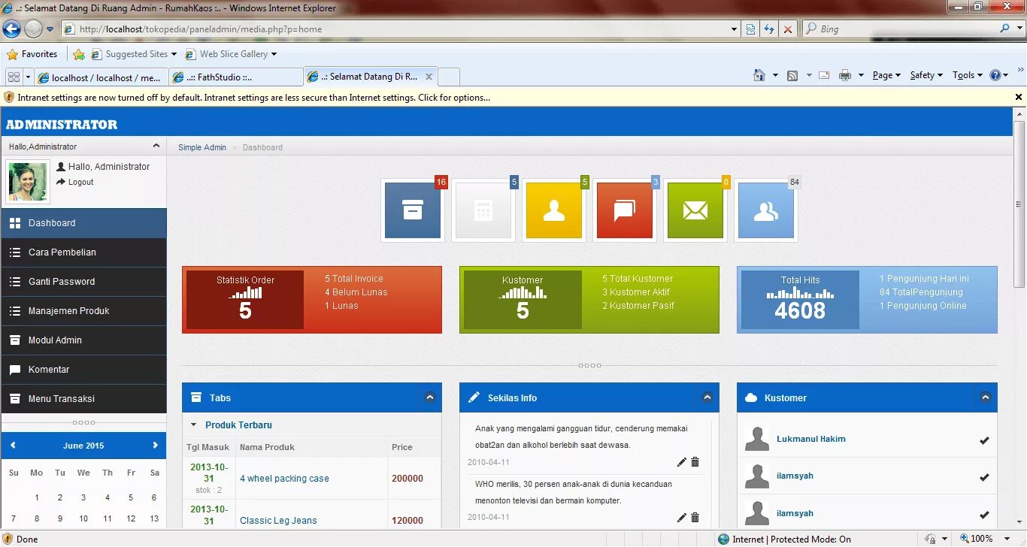Open the Quick Tabs grid icon

(14, 77)
